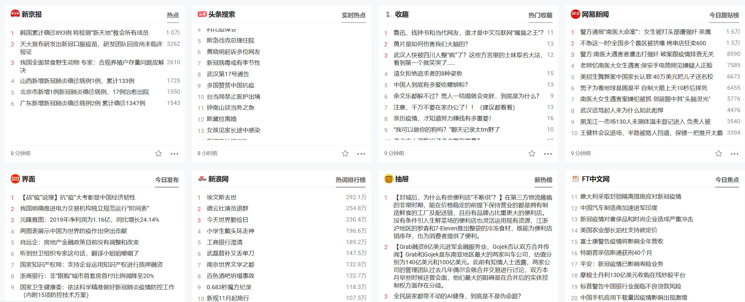Screen dimensions: 745x302
Task: Open 武汉第17号通告 headline
Action: [228, 74]
